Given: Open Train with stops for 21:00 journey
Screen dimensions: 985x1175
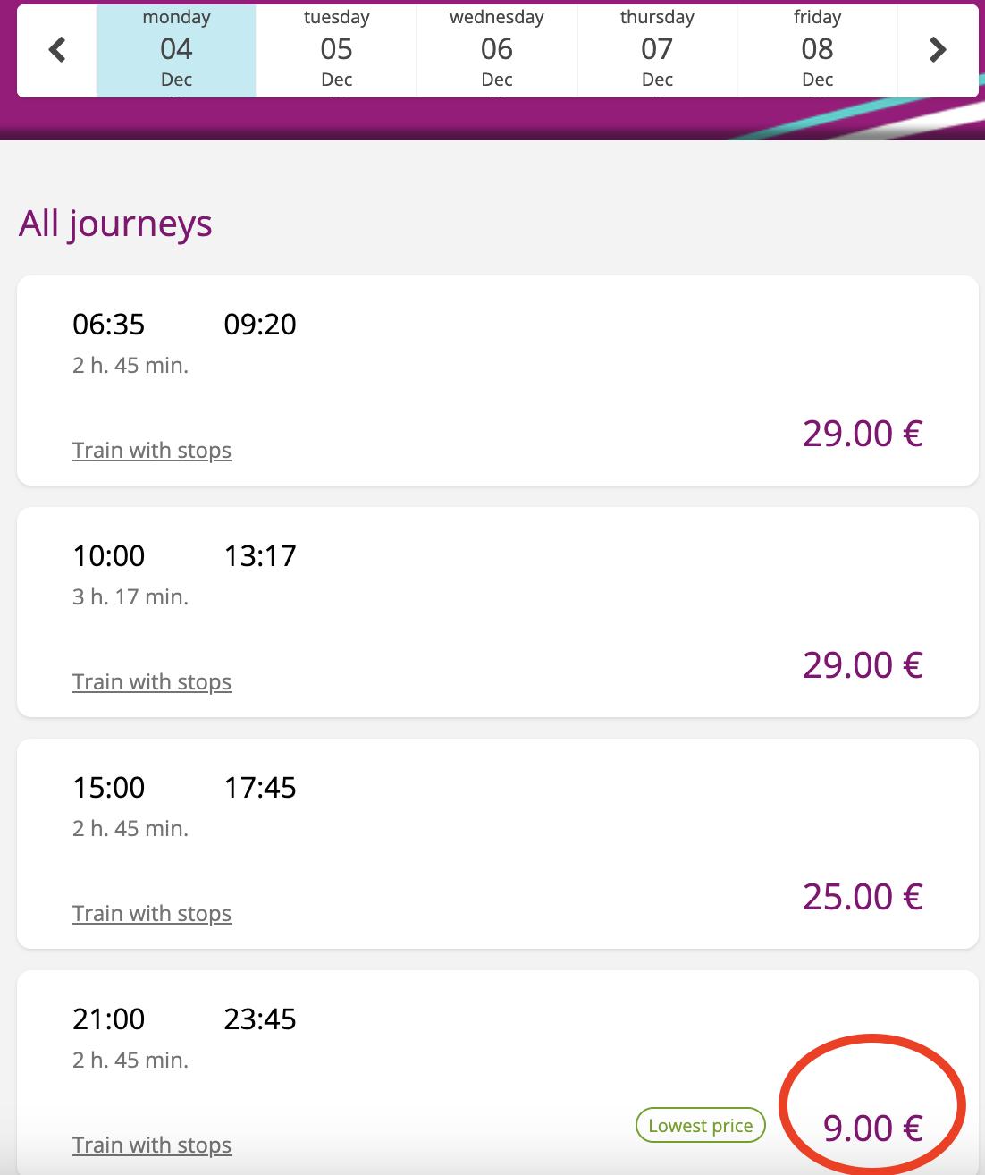Looking at the screenshot, I should point(152,1145).
